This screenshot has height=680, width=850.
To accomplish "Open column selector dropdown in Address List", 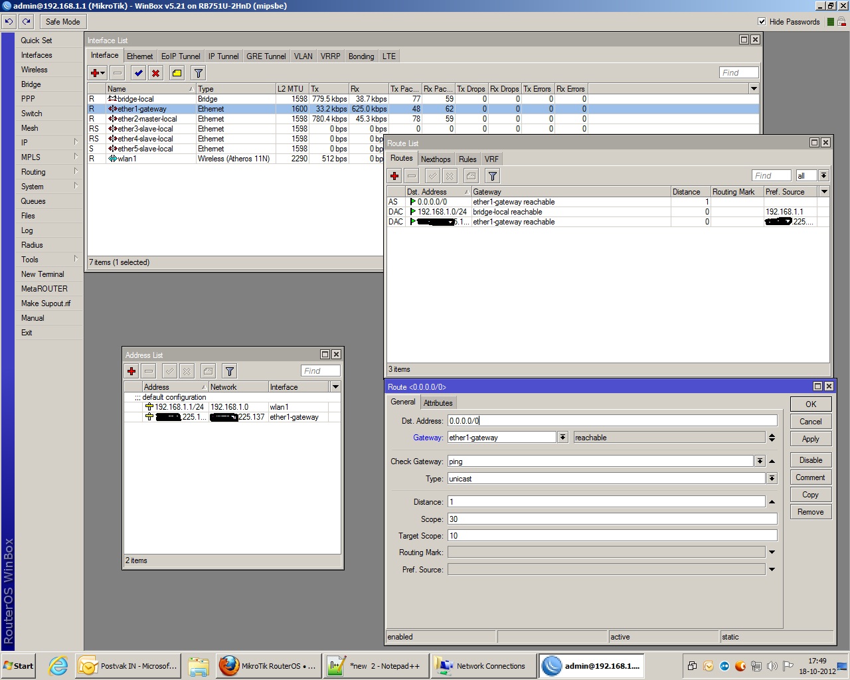I will (x=335, y=387).
